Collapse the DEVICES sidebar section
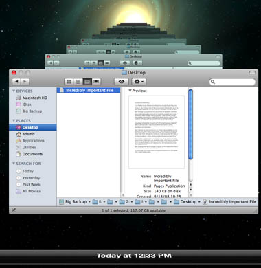 click(14, 91)
